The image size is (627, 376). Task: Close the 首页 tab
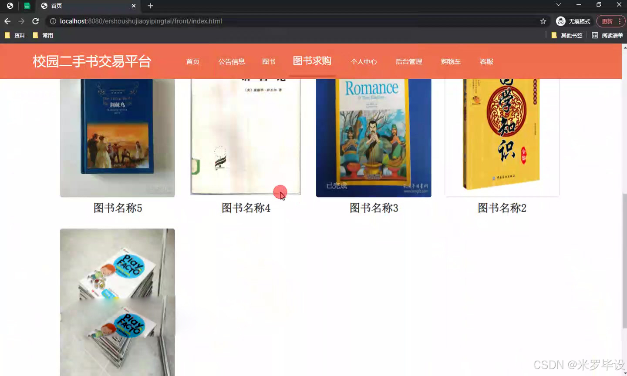pos(134,6)
